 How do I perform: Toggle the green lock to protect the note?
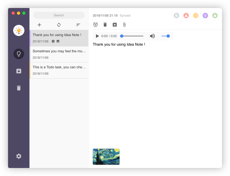click(215, 15)
